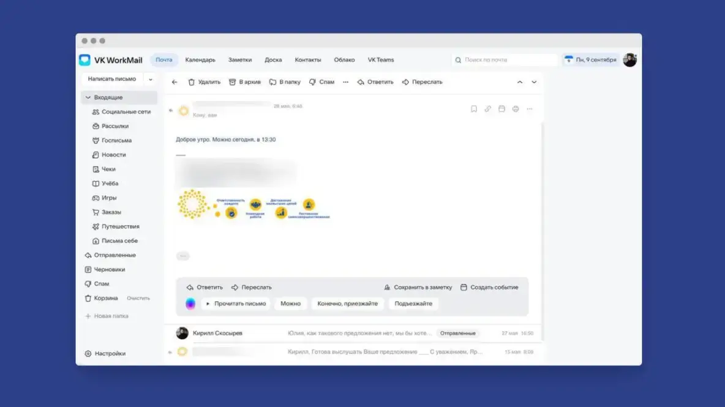Click the calendar icon in the message header
The width and height of the screenshot is (725, 407).
pos(501,109)
